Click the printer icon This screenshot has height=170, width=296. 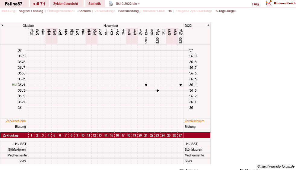tap(111, 4)
